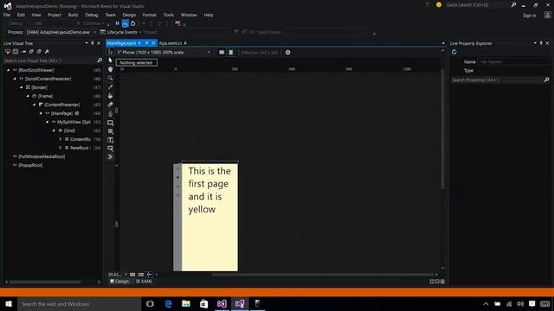Collapse the [Border] tree node
Viewport: 554px width, 311px height.
tap(21, 87)
